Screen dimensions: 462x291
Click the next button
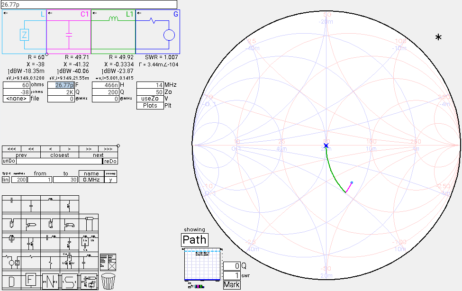98,155
